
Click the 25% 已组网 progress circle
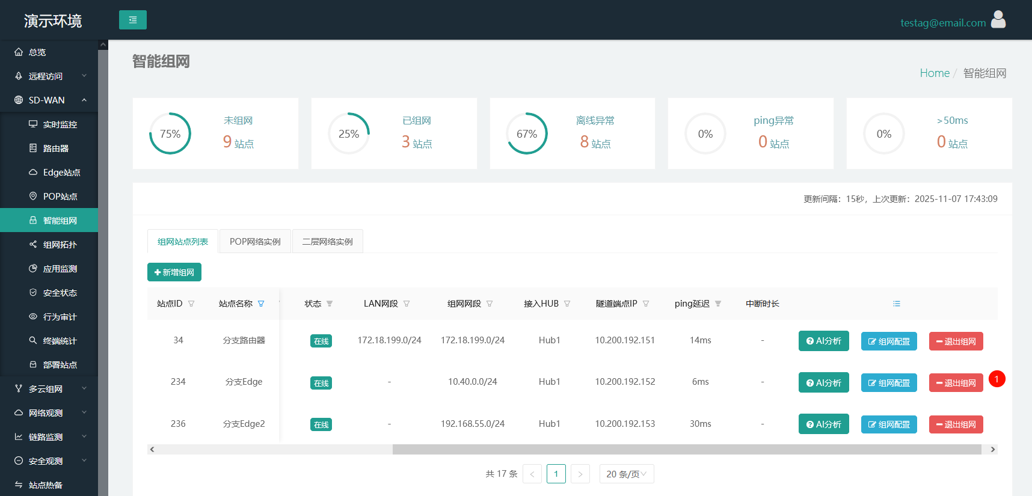point(349,133)
